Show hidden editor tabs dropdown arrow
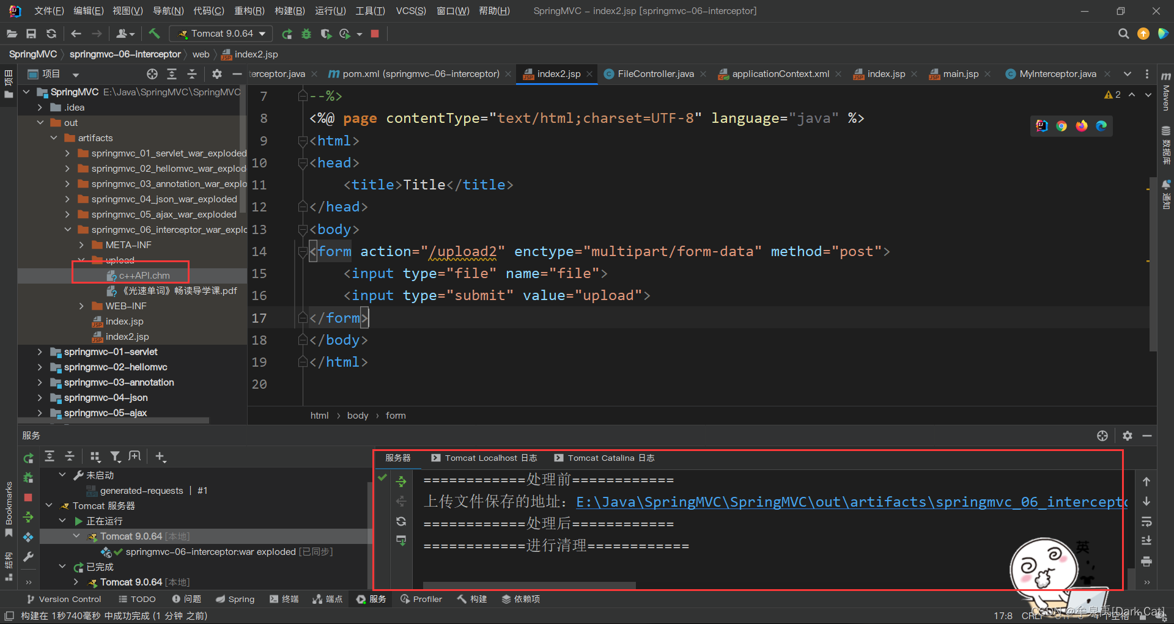This screenshot has height=624, width=1174. tap(1127, 74)
